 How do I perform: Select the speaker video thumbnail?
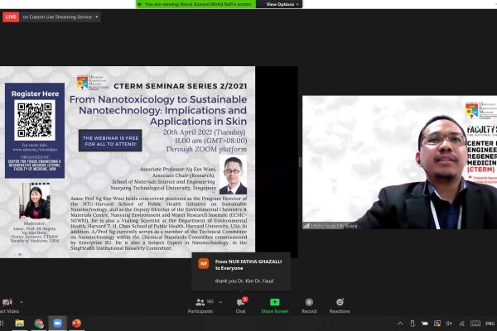399,162
